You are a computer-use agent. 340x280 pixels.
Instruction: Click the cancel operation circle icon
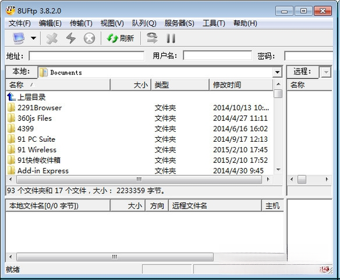click(89, 38)
